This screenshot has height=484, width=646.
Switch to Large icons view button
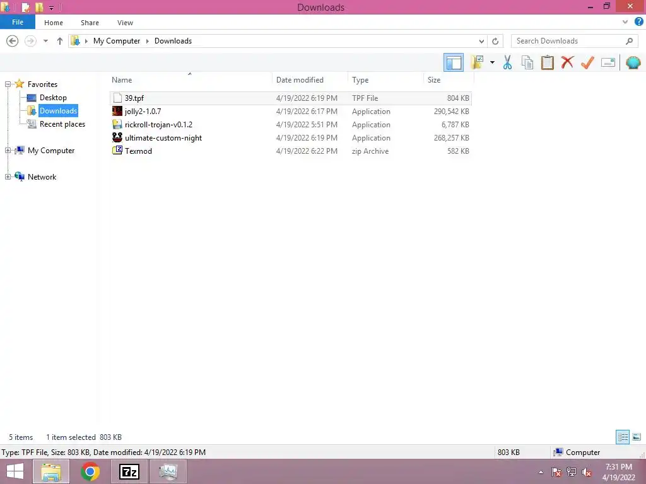pos(636,437)
